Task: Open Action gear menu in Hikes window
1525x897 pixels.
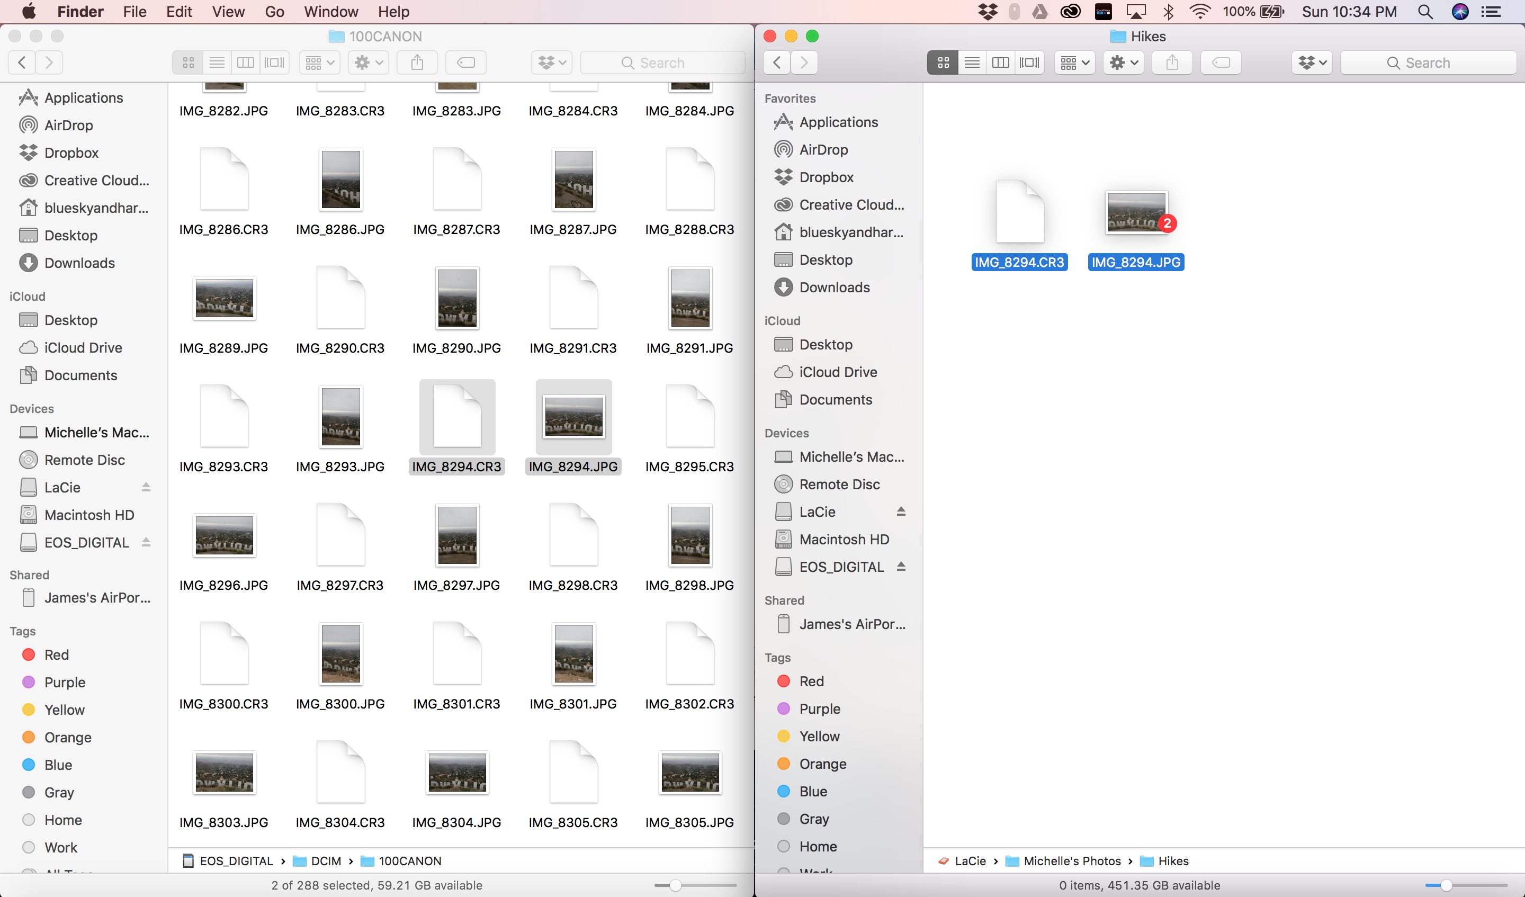Action: pos(1124,62)
